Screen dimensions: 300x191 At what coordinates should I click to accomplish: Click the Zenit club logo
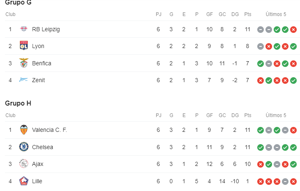coord(23,80)
